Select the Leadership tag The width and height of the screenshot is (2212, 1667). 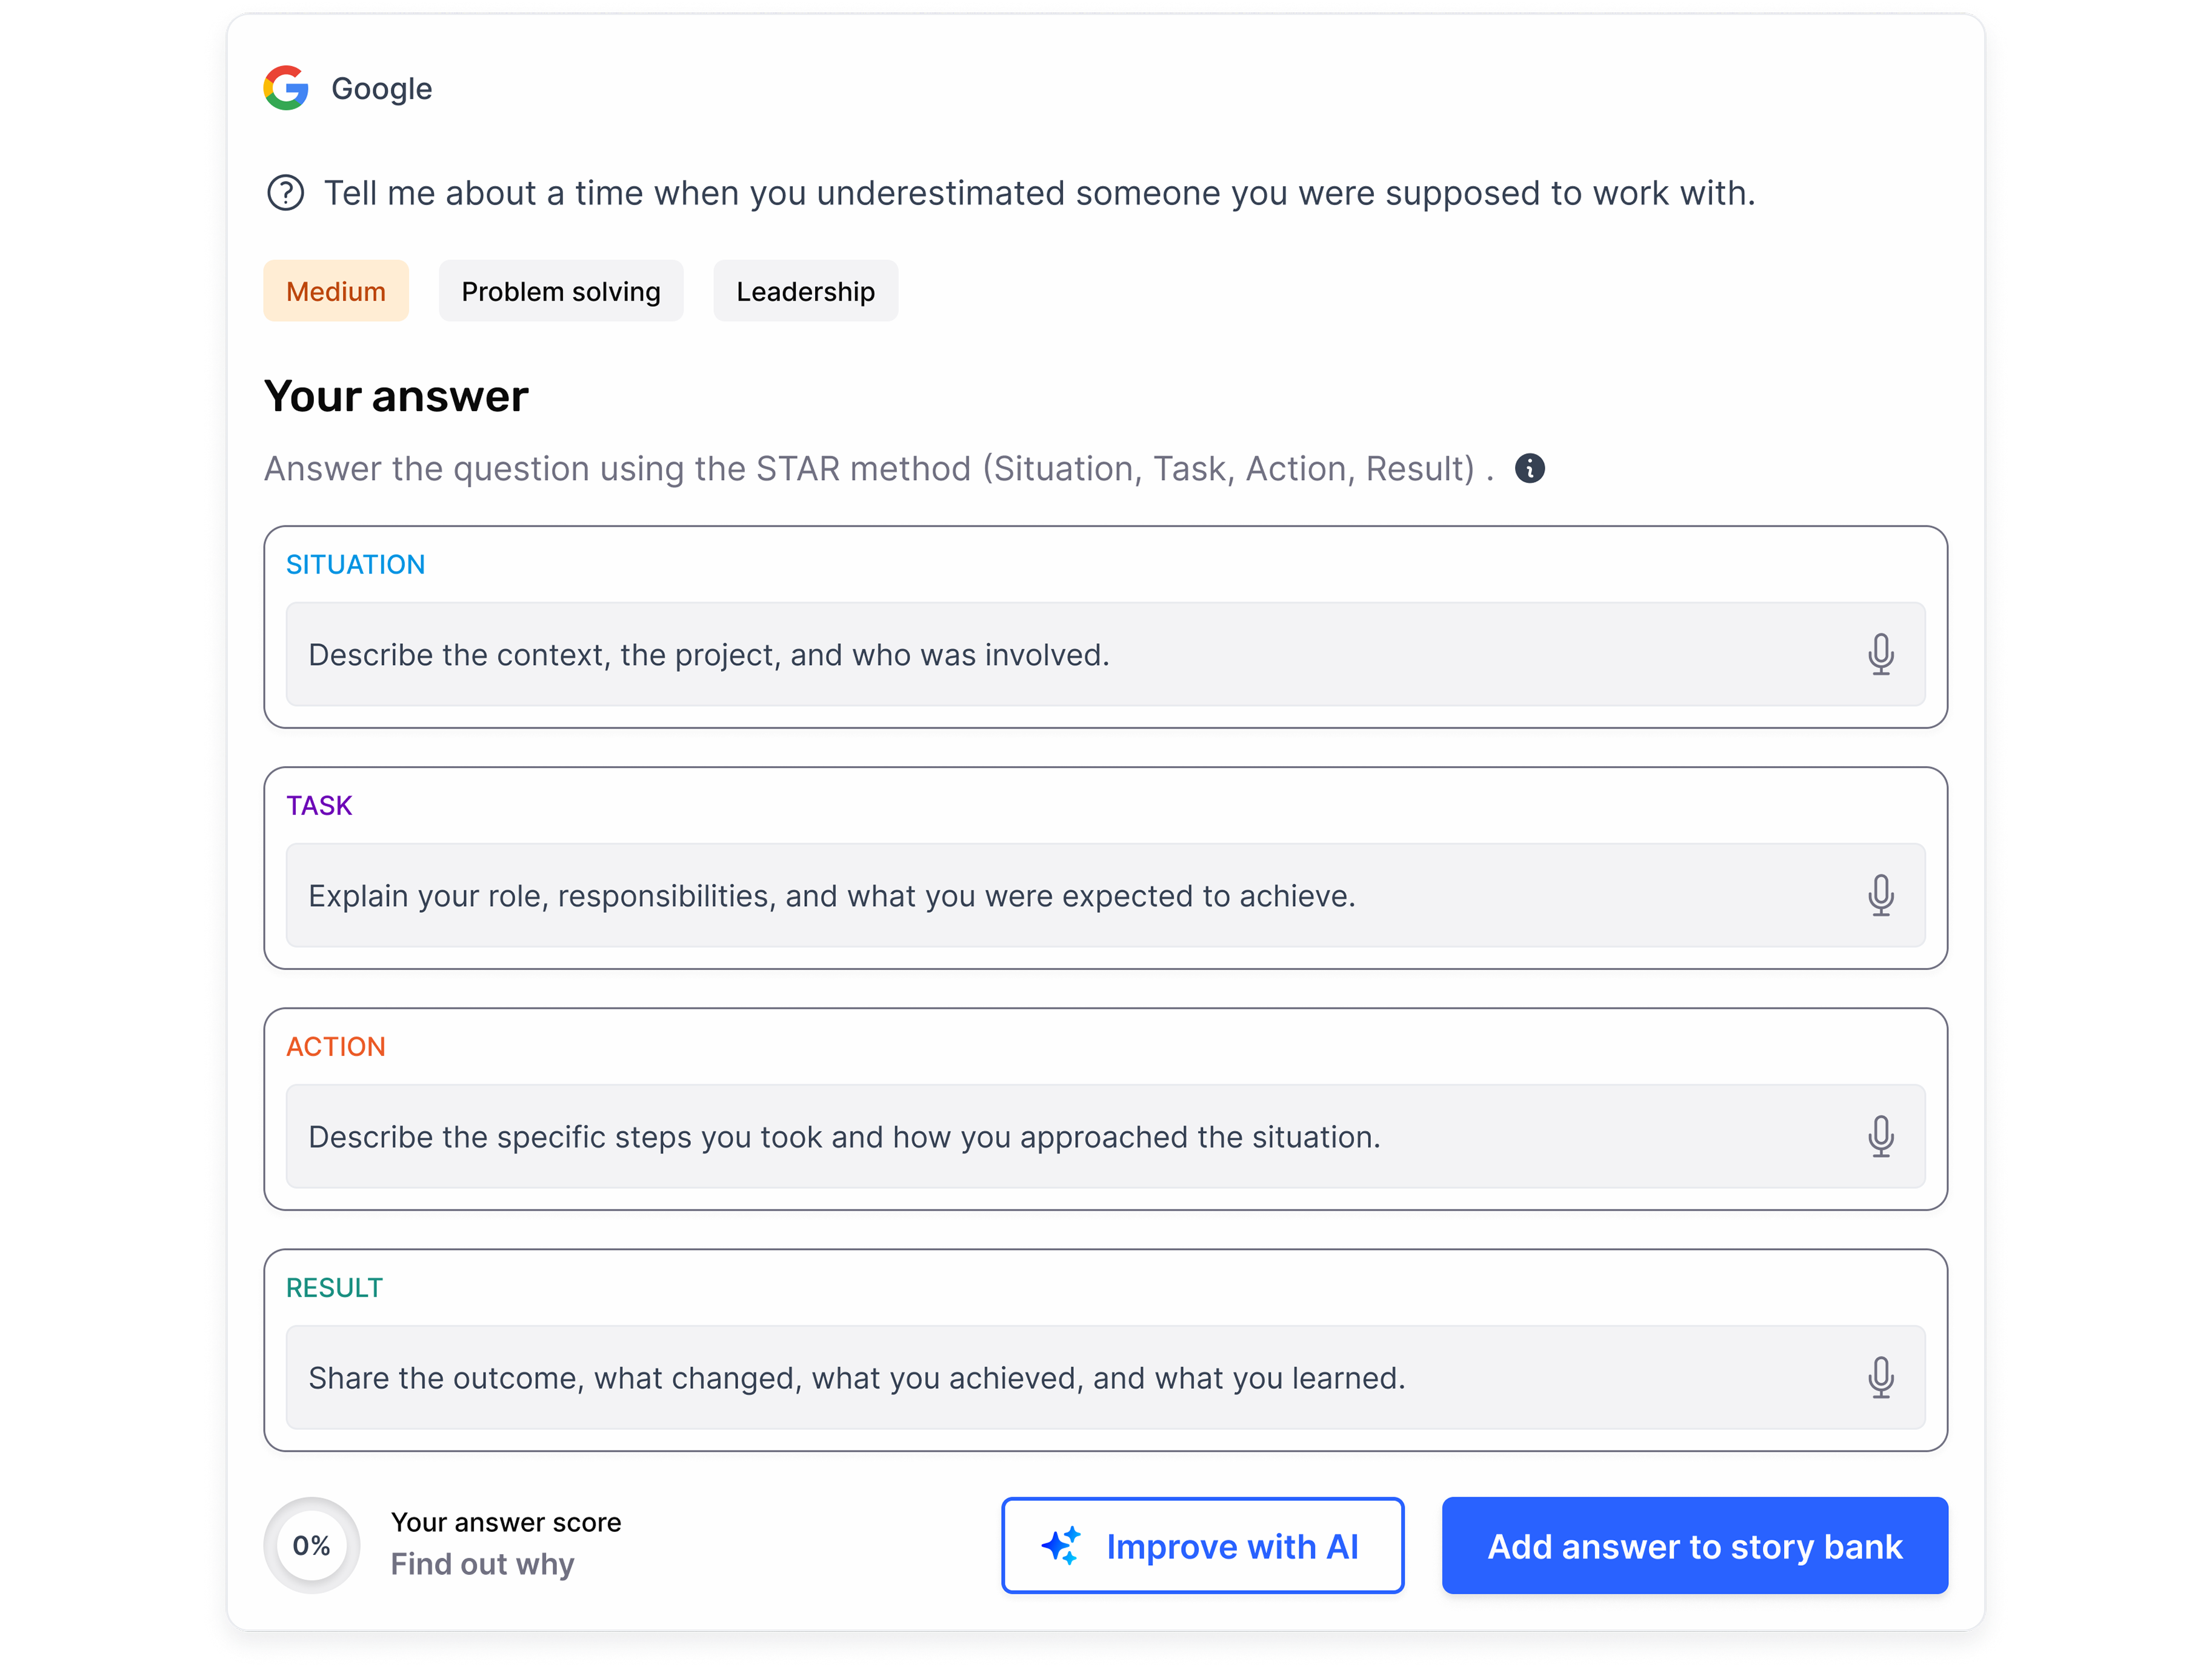click(805, 291)
